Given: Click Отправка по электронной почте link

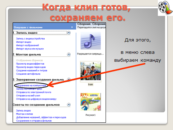Looking at the screenshot, I should tap(34, 92).
